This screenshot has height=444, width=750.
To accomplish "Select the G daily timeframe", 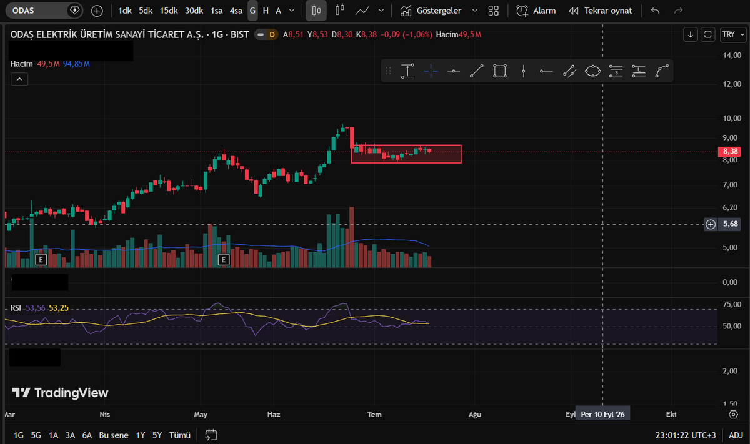I will pyautogui.click(x=252, y=11).
